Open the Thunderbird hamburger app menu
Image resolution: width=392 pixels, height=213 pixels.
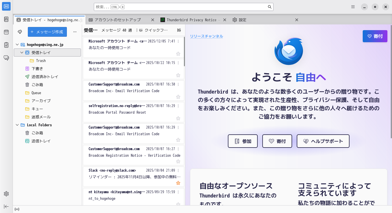pyautogui.click(x=353, y=7)
